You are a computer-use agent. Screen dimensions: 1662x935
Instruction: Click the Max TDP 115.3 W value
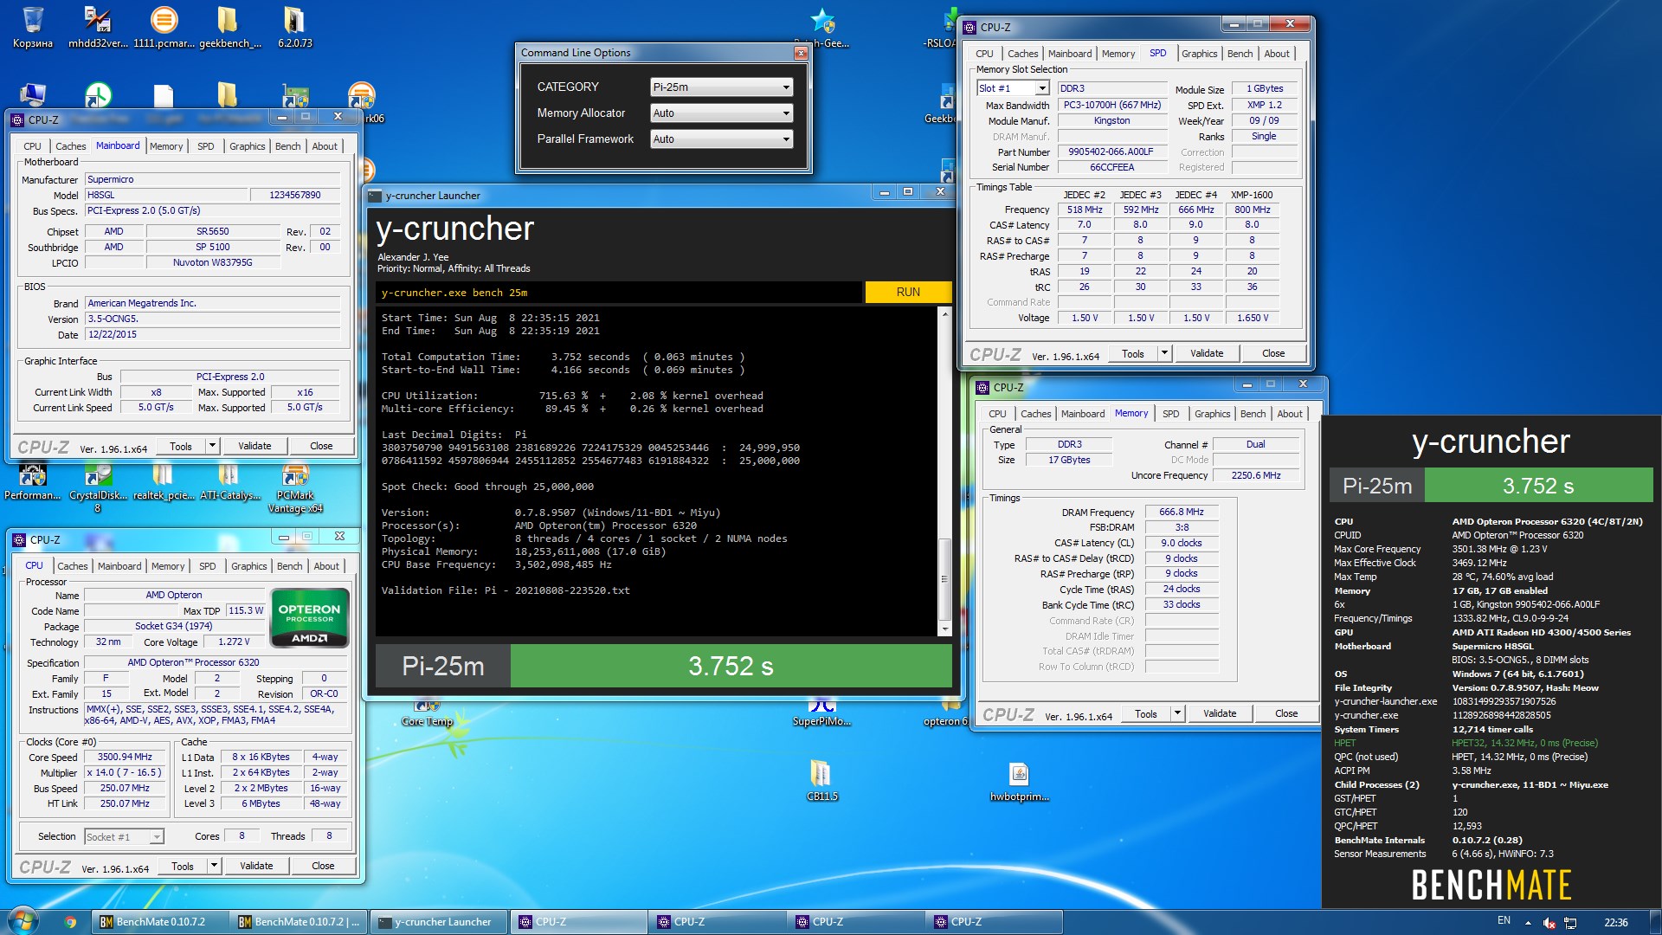(246, 610)
